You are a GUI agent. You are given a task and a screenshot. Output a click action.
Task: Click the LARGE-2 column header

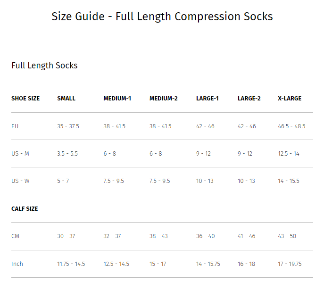tap(249, 99)
